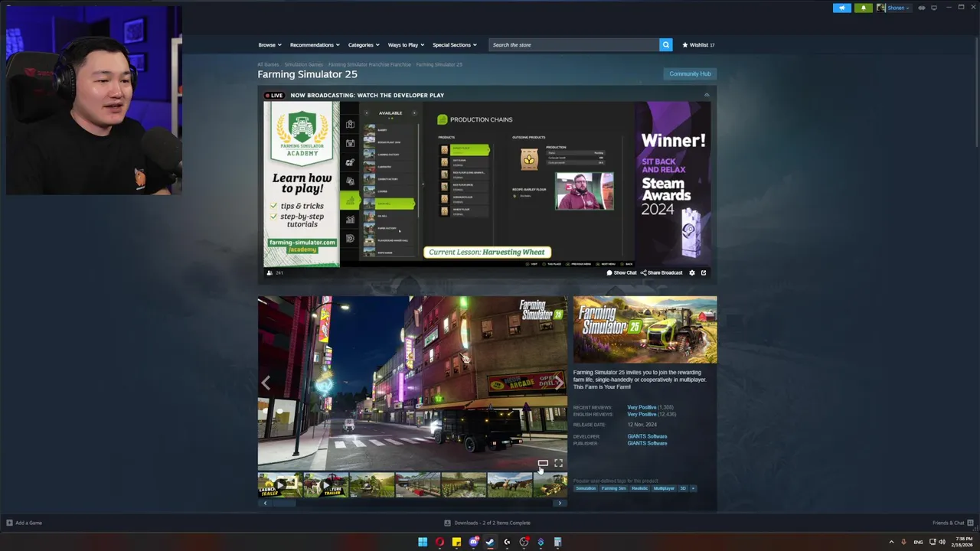Click the Farming Simulator 25 header capsule image
The image size is (980, 551).
click(645, 330)
